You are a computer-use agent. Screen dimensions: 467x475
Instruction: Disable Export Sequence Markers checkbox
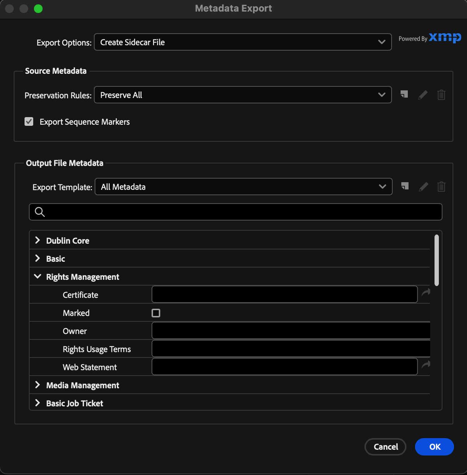pos(29,122)
